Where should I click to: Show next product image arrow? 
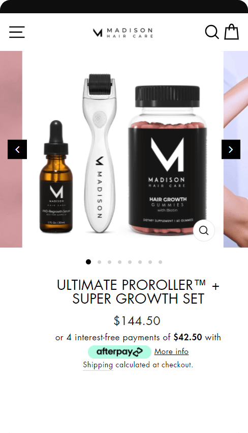click(x=231, y=149)
